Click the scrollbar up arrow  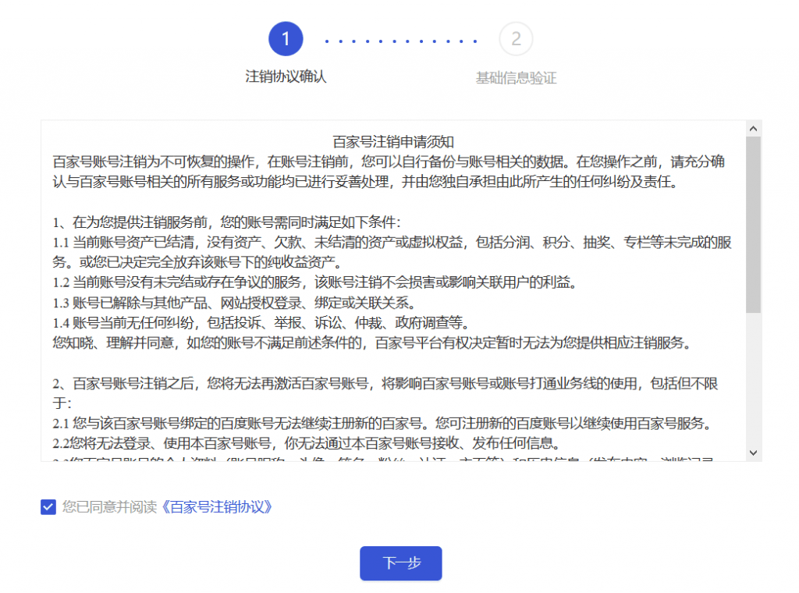[x=753, y=128]
